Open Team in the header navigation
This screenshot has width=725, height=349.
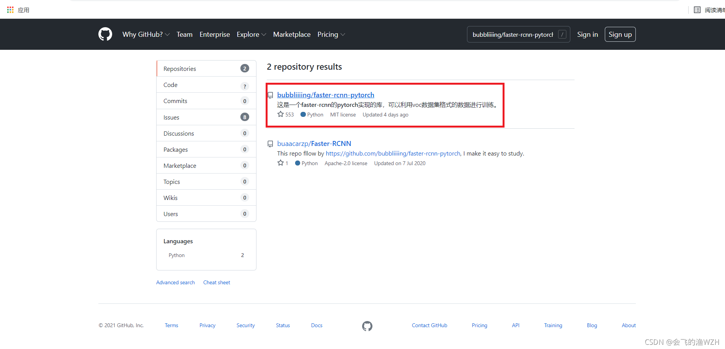[x=185, y=34]
